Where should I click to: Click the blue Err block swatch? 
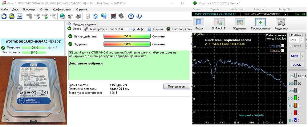pyautogui.click(x=295, y=121)
